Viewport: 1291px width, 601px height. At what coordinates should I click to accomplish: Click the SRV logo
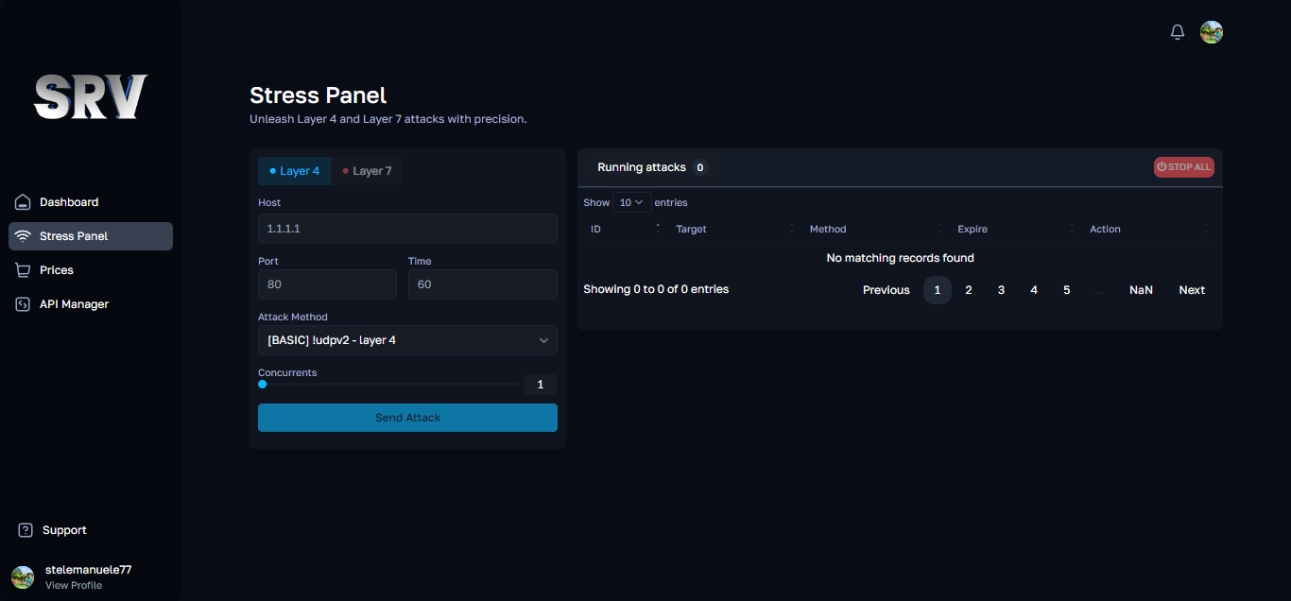[91, 96]
